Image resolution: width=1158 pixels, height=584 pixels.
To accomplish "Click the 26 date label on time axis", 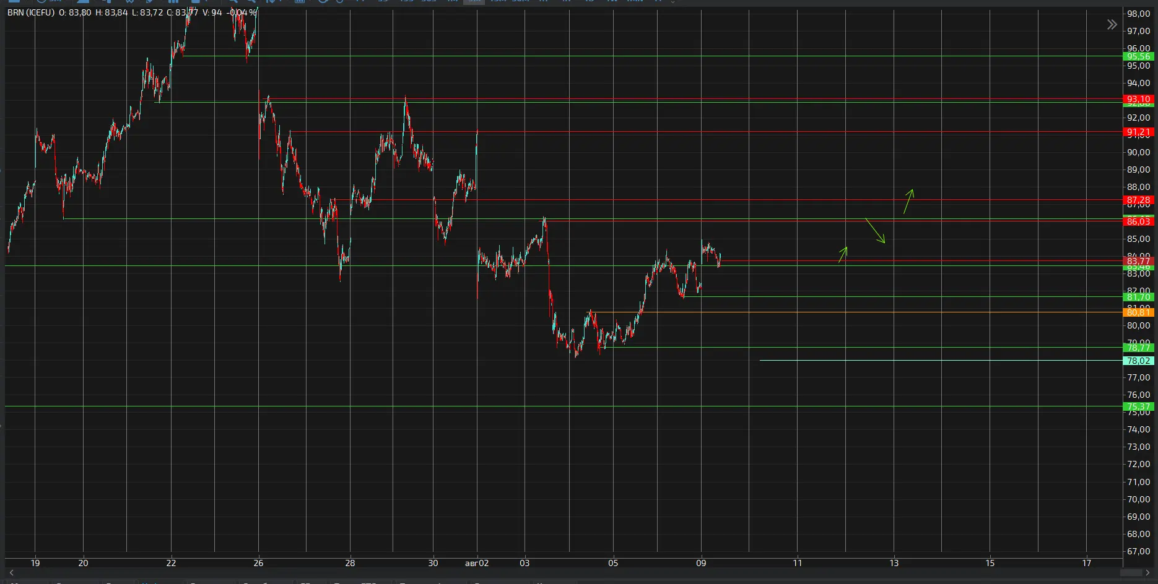I will point(258,563).
